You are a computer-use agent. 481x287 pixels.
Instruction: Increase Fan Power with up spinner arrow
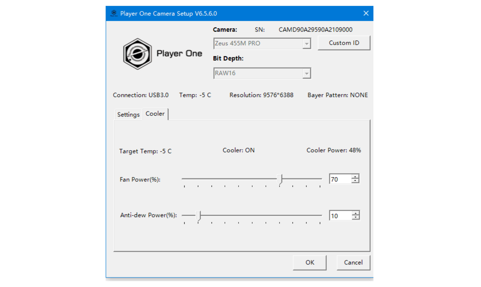[356, 177]
